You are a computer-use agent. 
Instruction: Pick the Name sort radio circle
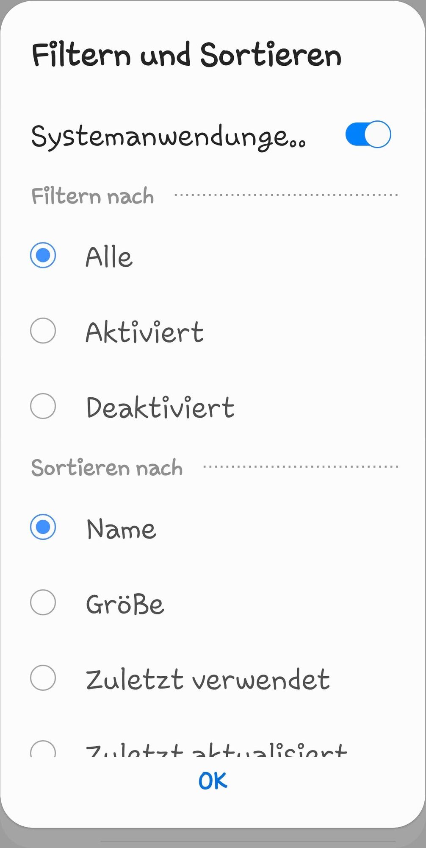(43, 527)
